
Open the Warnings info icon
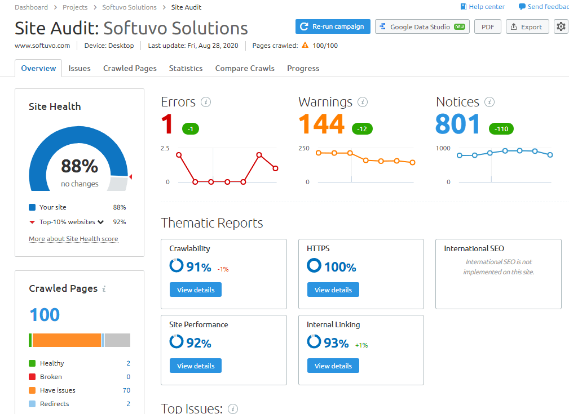(363, 102)
